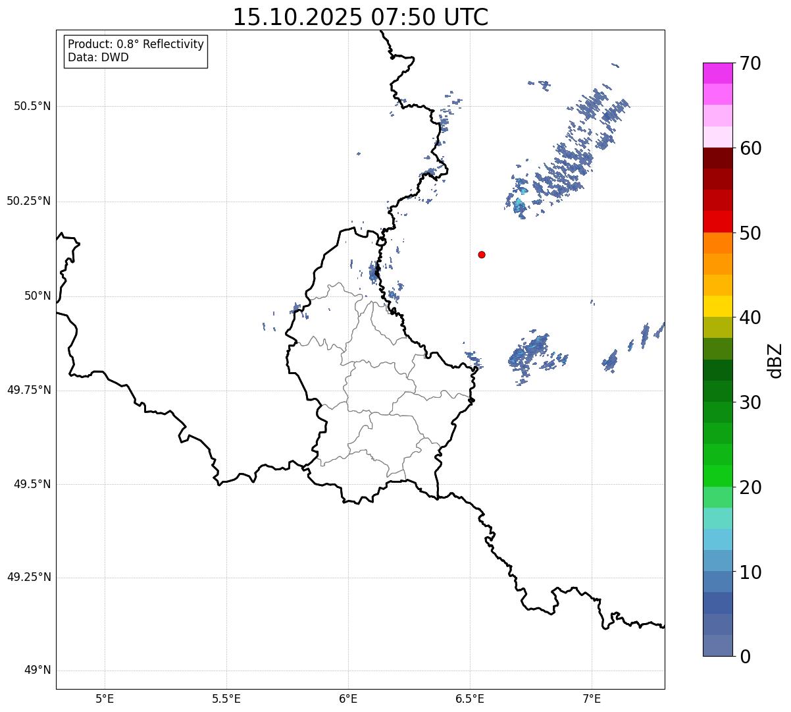The width and height of the screenshot is (791, 712).
Task: Click the 5.5°E longitude label
Action: click(x=226, y=698)
